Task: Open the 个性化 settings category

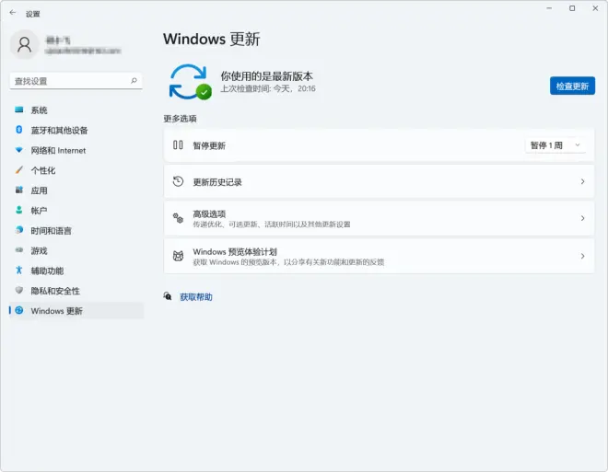Action: tap(76, 170)
